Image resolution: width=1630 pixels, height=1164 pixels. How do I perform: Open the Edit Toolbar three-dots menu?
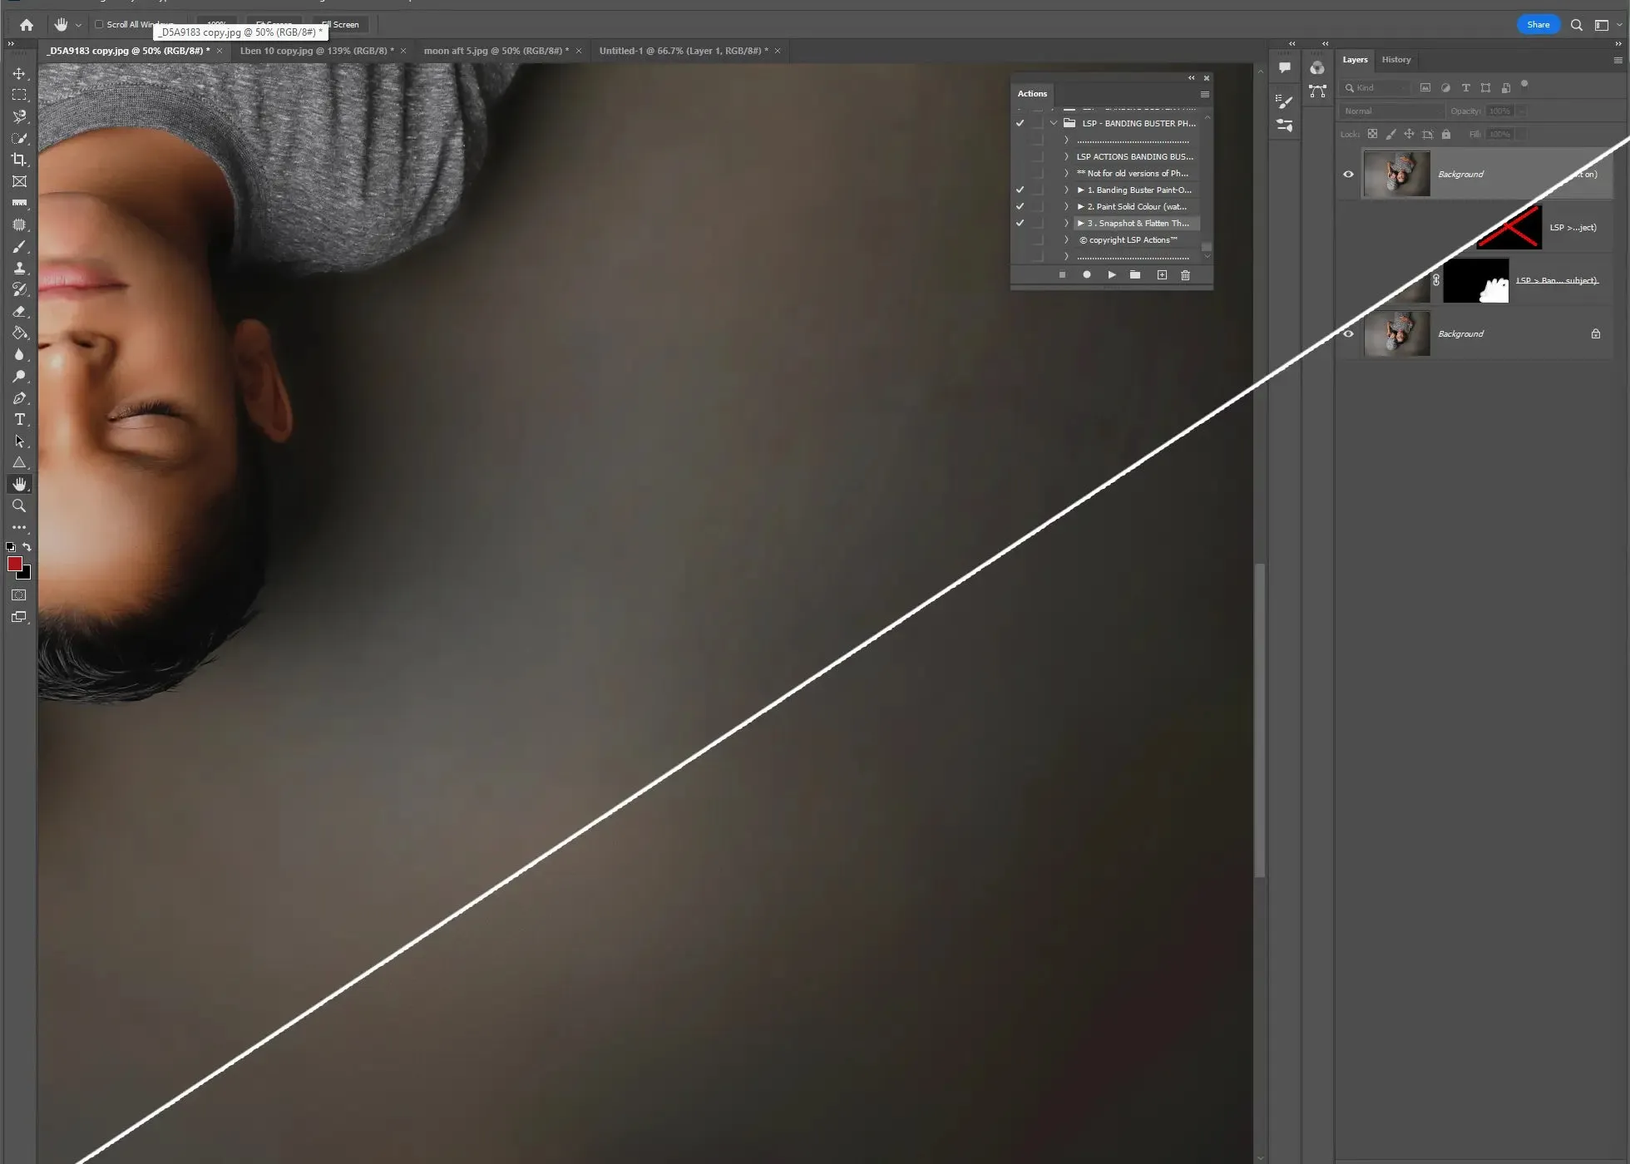click(19, 527)
